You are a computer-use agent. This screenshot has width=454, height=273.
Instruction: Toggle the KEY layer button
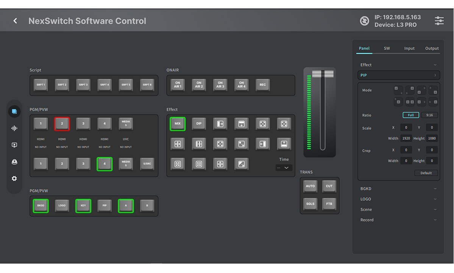83,206
